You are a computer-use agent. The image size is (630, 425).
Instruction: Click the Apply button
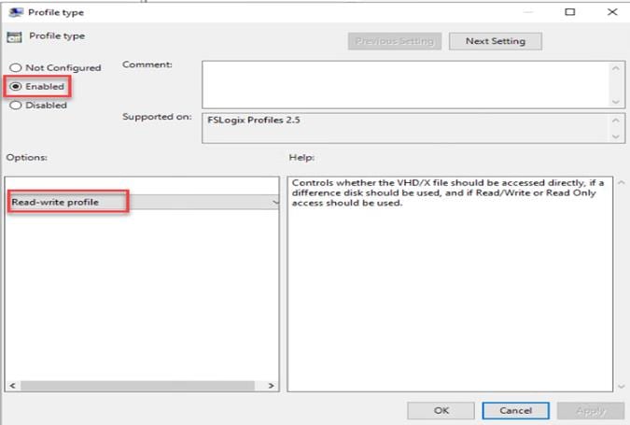coord(590,411)
